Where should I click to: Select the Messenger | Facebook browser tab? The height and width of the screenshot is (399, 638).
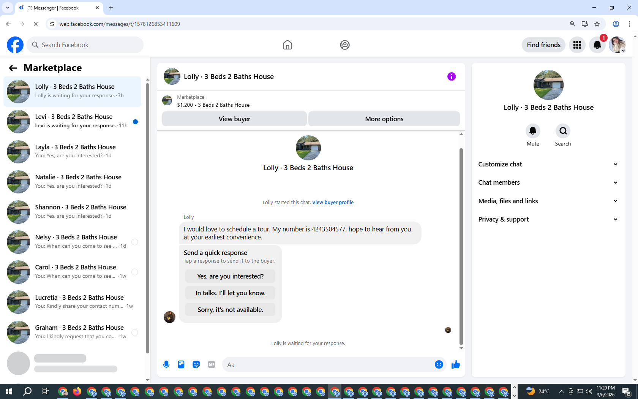click(59, 8)
